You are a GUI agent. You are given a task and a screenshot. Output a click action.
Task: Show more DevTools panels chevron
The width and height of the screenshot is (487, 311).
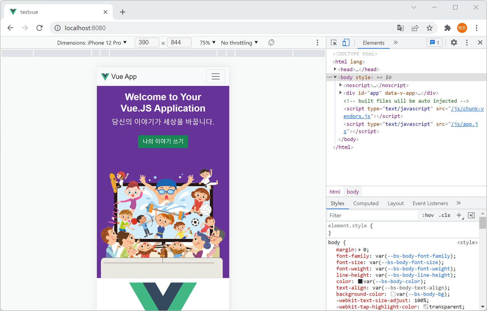click(x=396, y=43)
